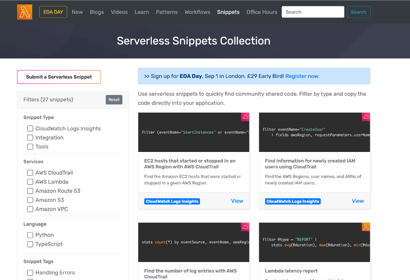Screen dimensions: 410x280
Task: Click the CloudWatch icon on the IAM users snippet card
Action: click(366, 117)
